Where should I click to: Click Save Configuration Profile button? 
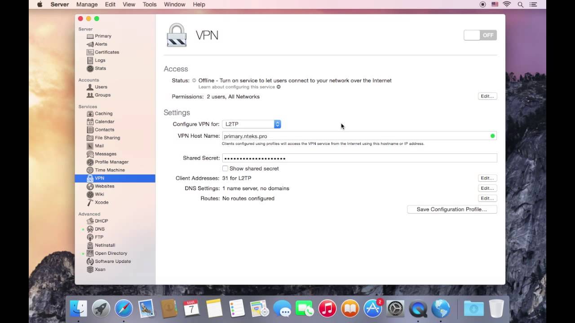pos(452,210)
